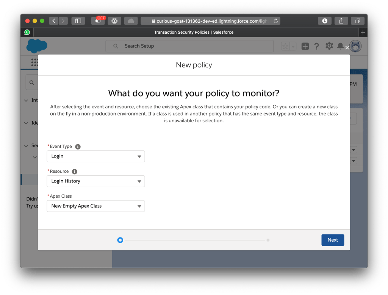Click the Resource info icon

point(75,172)
